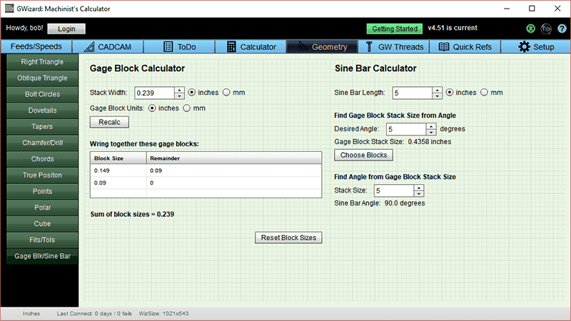The width and height of the screenshot is (571, 321).
Task: Click the green refresh icon in header
Action: pos(530,29)
